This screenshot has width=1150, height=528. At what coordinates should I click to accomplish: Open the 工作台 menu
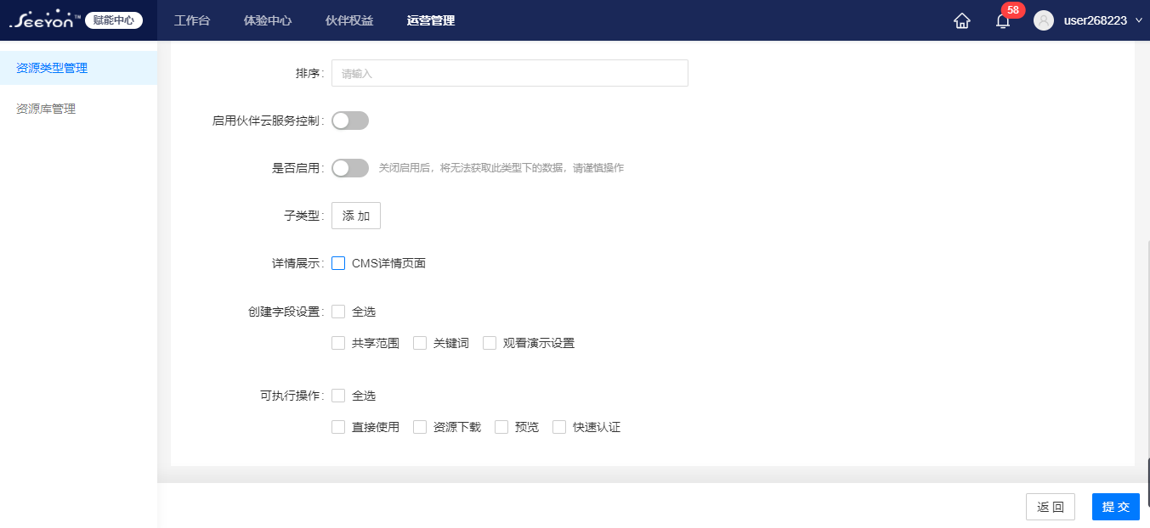point(192,20)
